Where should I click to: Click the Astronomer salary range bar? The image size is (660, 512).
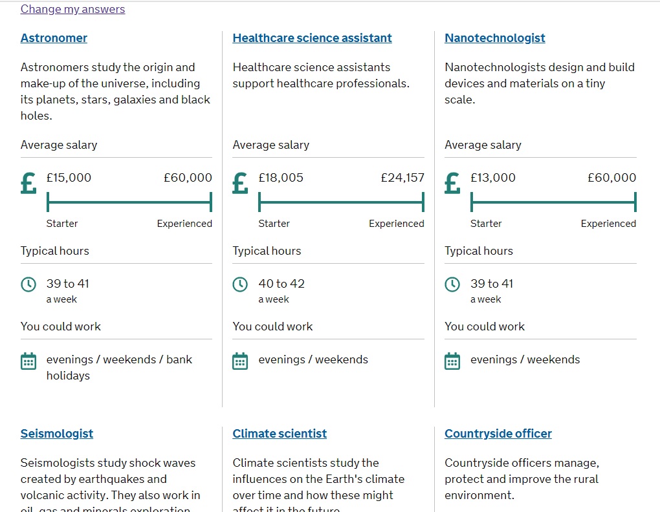129,202
